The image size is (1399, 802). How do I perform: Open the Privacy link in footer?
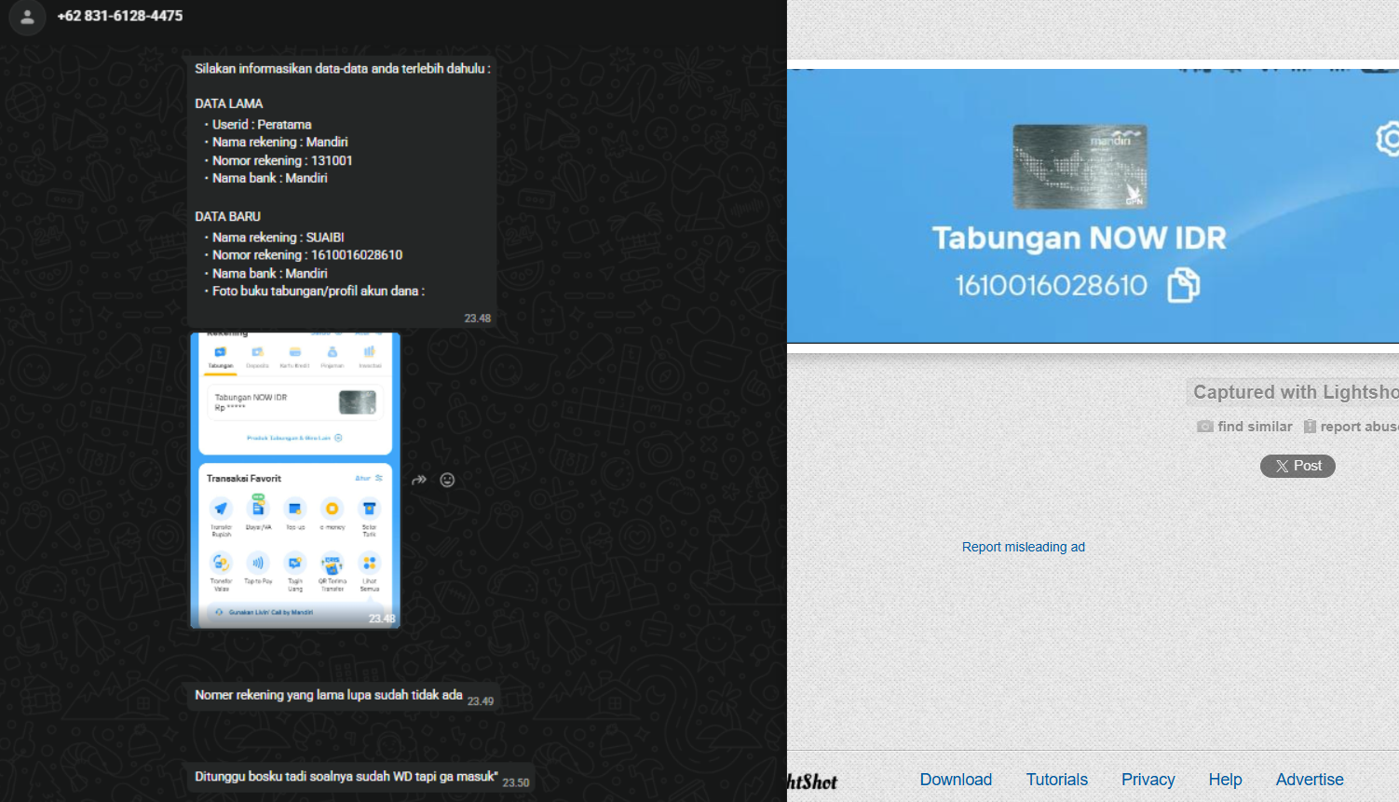pyautogui.click(x=1148, y=780)
